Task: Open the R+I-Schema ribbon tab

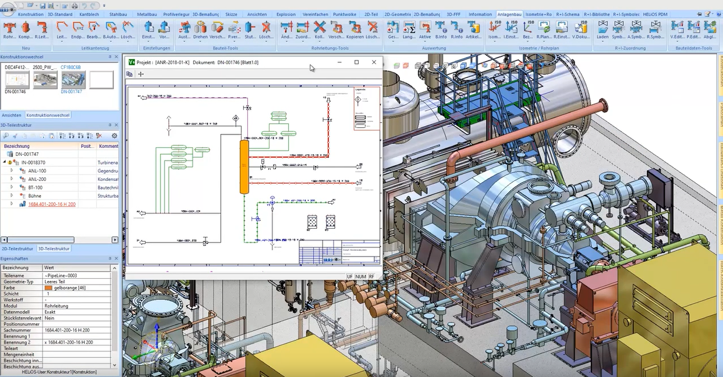Action: click(568, 14)
